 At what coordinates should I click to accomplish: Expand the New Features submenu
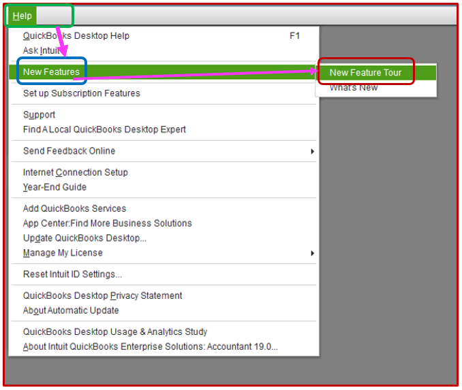coord(164,72)
